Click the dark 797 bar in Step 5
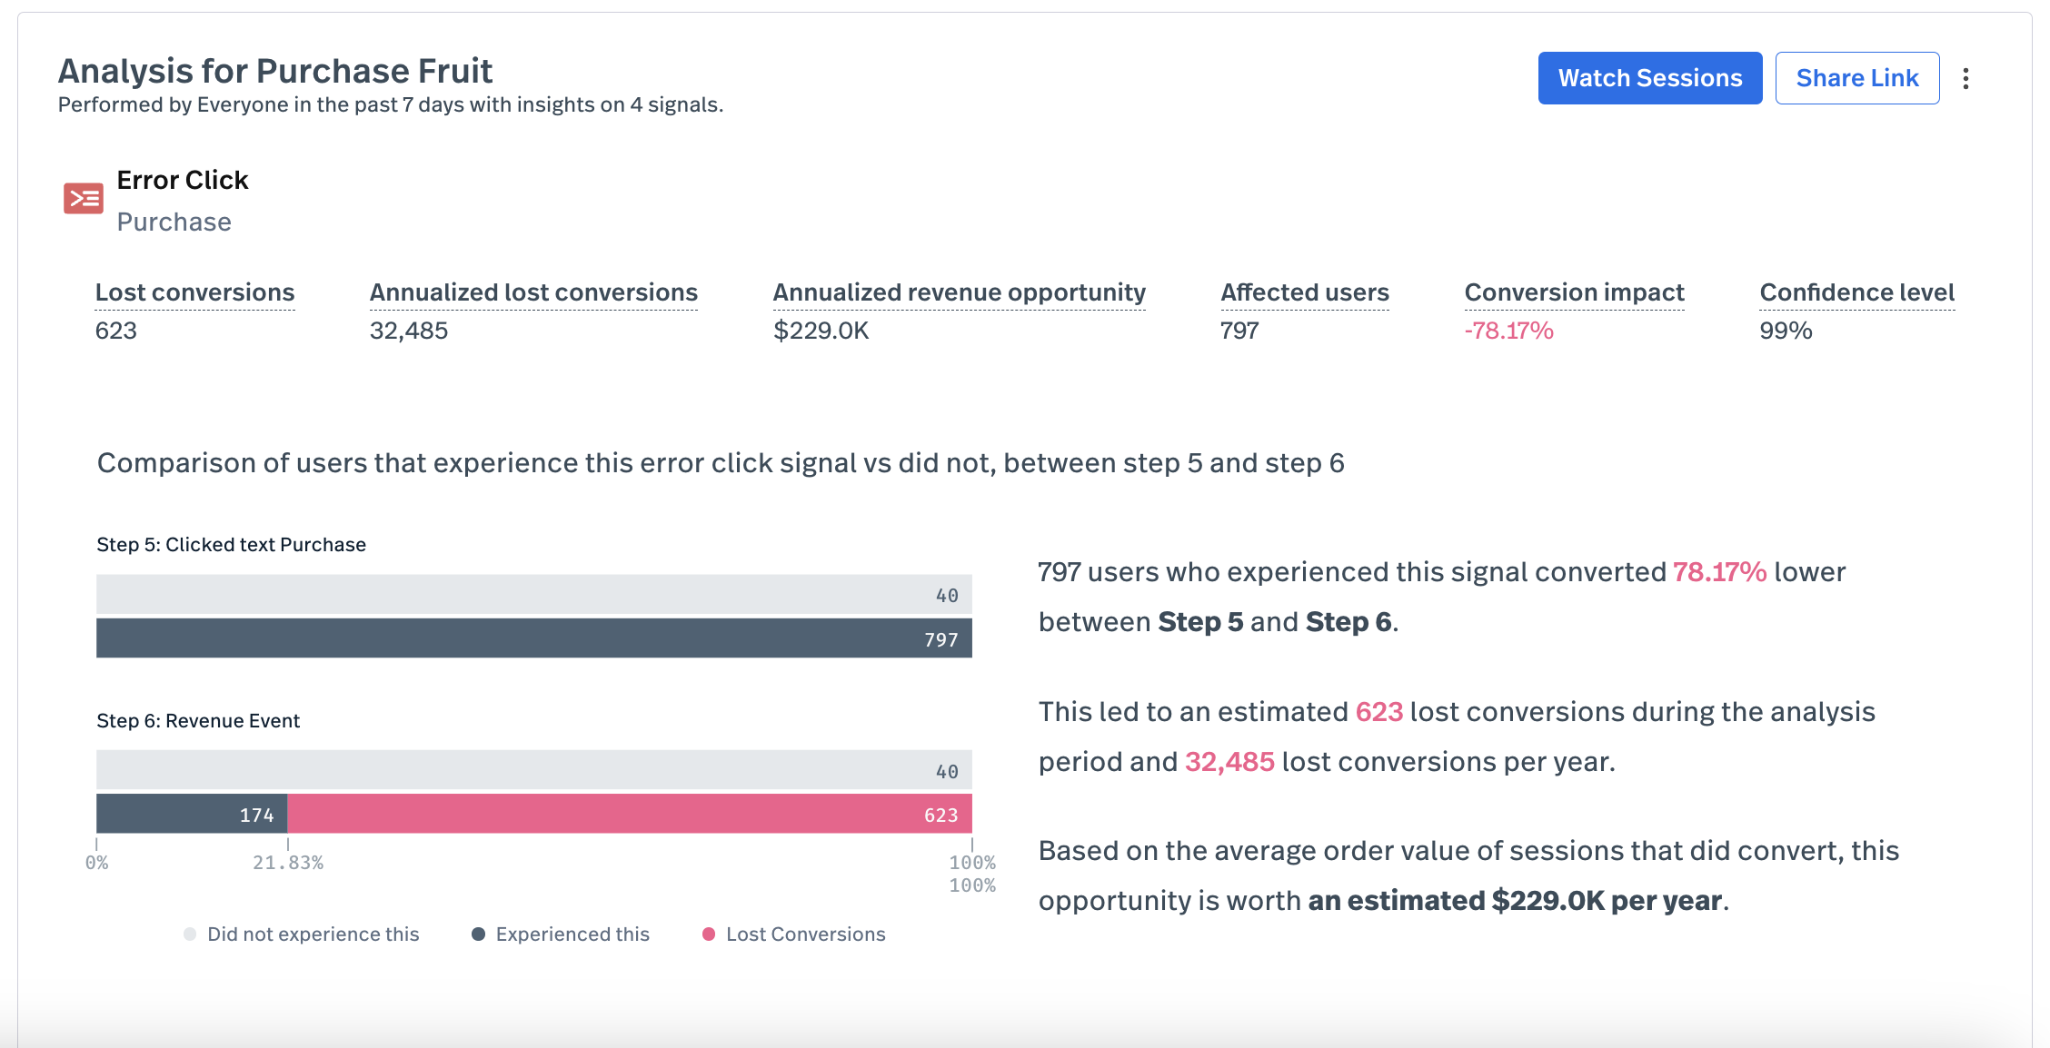This screenshot has width=2050, height=1048. tap(533, 638)
